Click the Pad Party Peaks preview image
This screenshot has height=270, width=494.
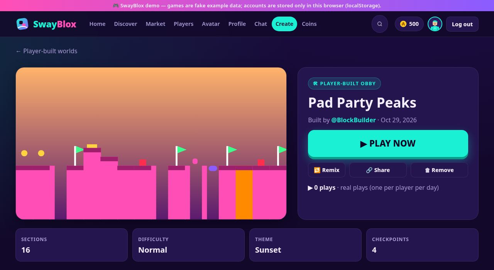[x=151, y=143]
